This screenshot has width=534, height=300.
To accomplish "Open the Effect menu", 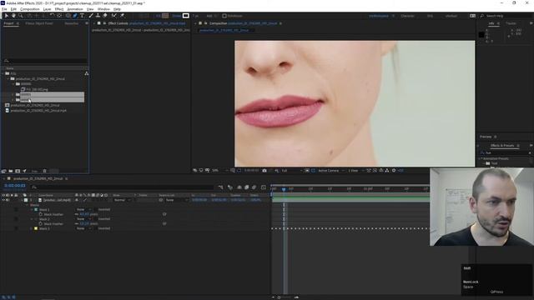I will [59, 9].
